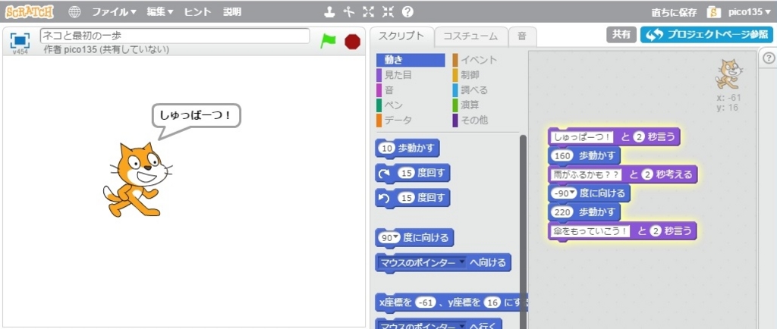Select the Grow sprite tool
777x329 pixels.
point(368,12)
